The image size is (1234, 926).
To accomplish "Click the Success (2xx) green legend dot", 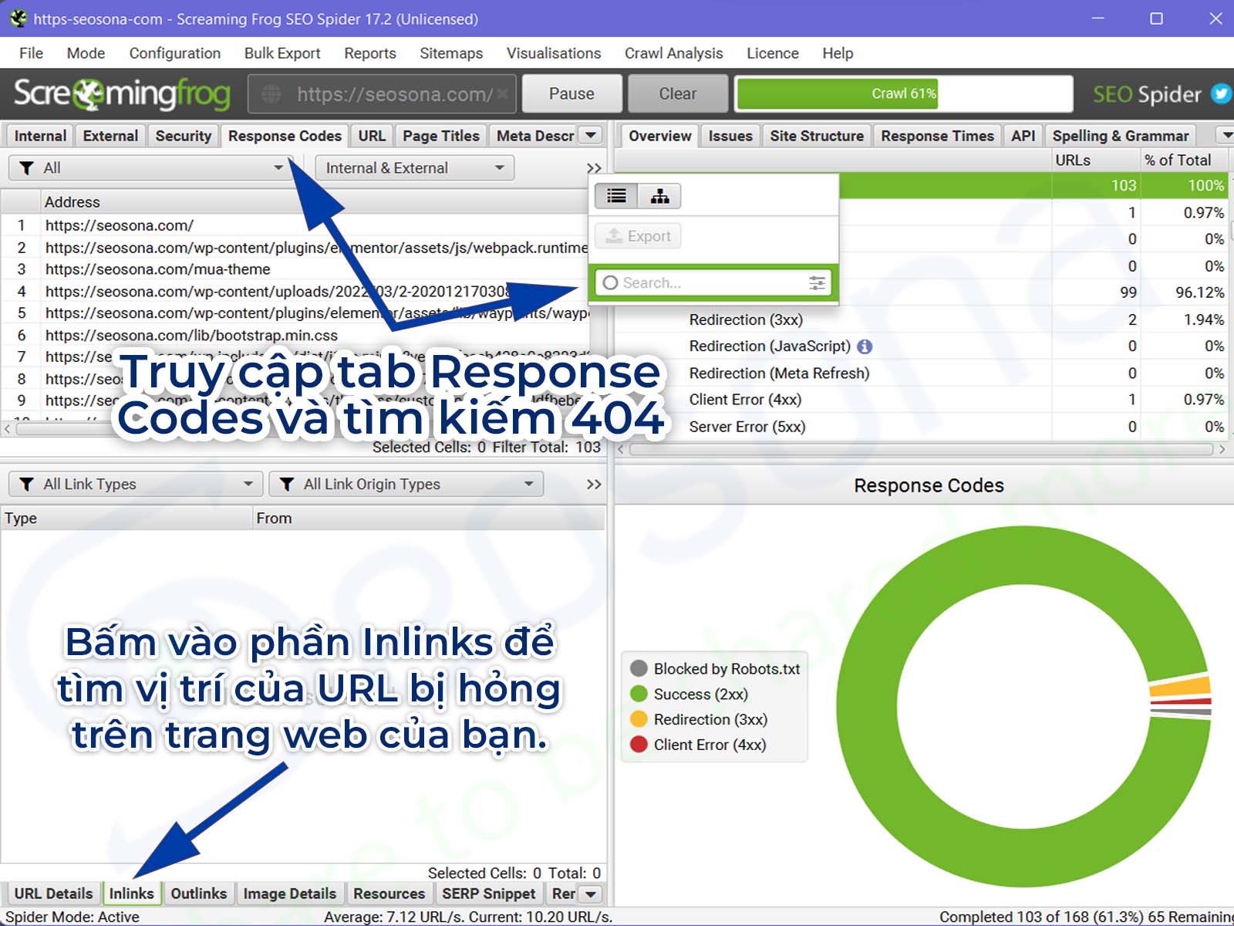I will coord(639,694).
